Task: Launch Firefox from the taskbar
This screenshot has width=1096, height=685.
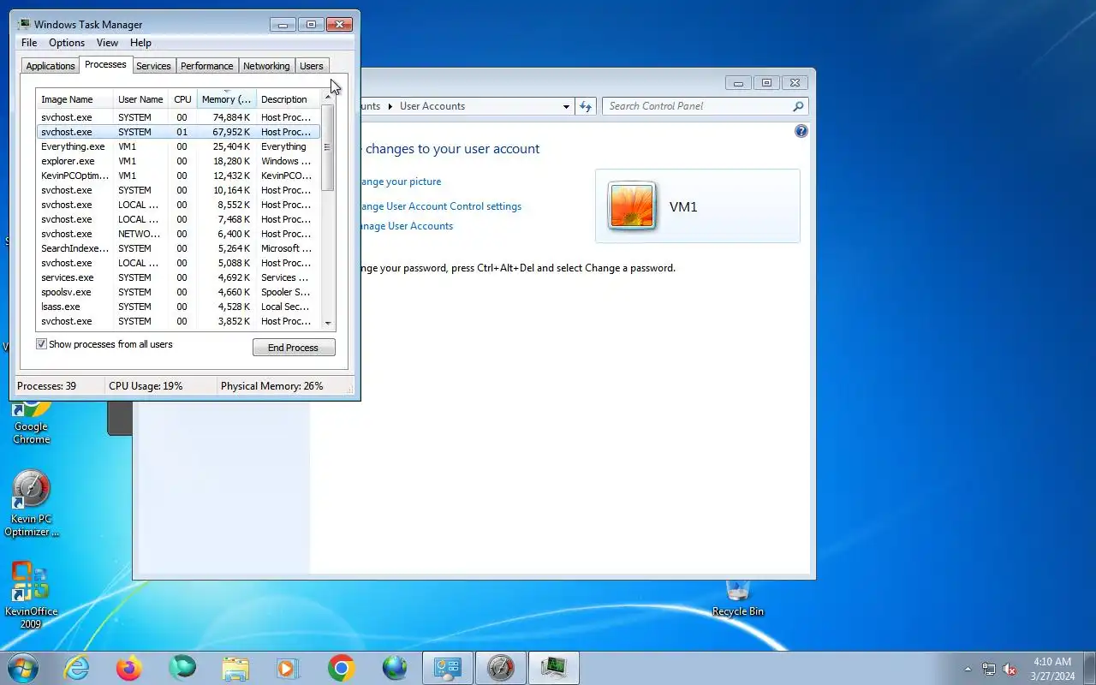Action: click(129, 668)
